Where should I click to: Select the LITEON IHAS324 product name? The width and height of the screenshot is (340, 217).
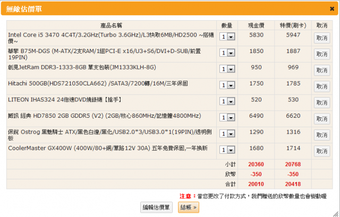tap(65, 100)
